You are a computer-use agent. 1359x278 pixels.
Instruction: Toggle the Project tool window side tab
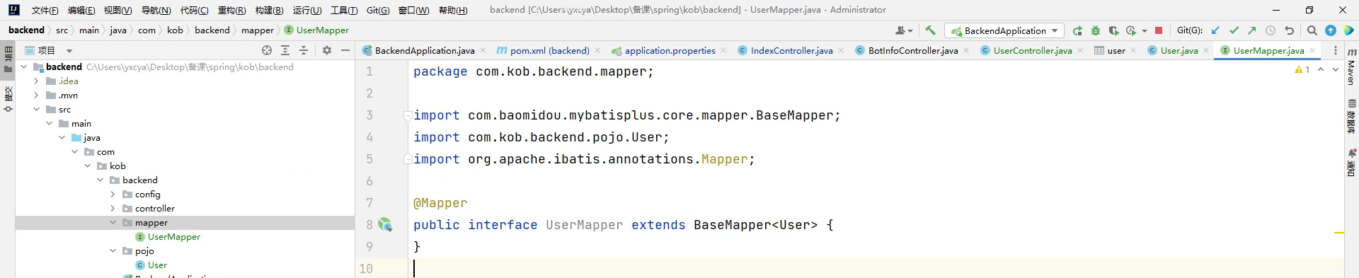click(8, 59)
